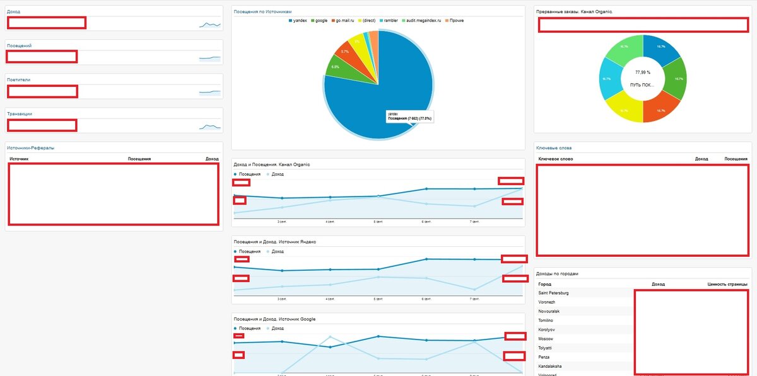Click the cyan donut chart segment

(611, 79)
